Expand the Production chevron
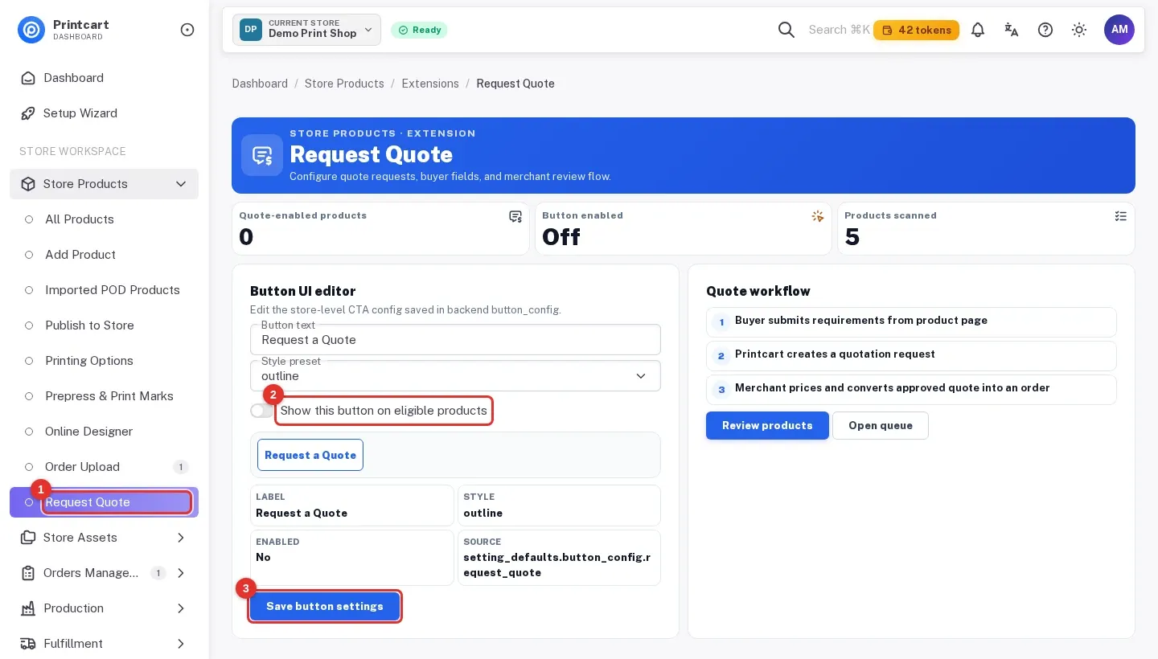 pyautogui.click(x=181, y=608)
